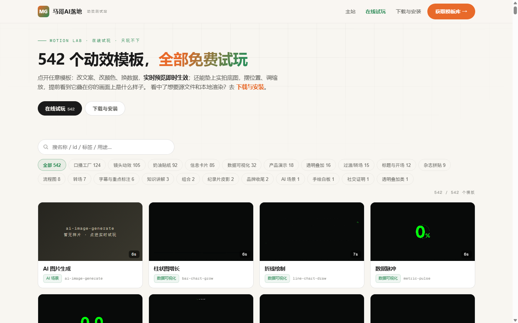
Task: Click the 折线绘制 card title
Action: (x=275, y=268)
